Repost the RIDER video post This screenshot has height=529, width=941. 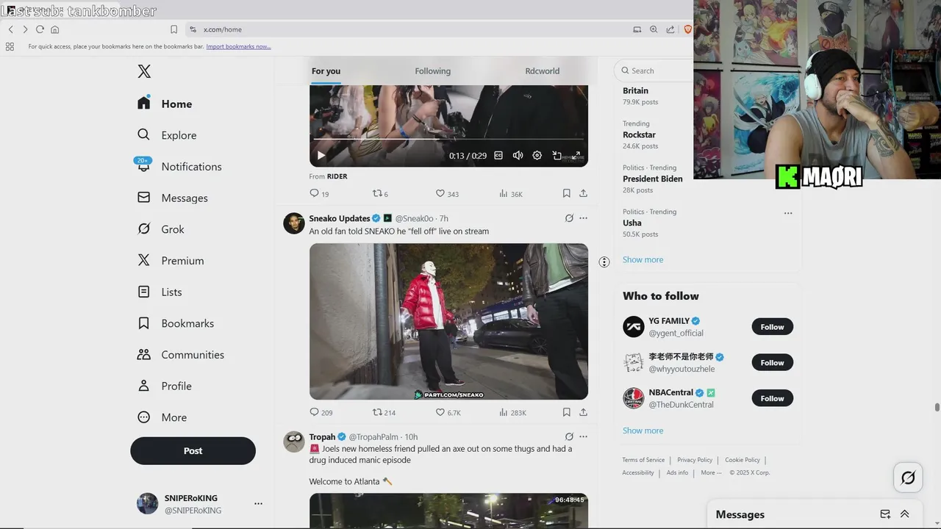[x=380, y=193]
